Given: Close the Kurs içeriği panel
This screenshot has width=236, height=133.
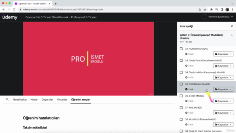Looking at the screenshot, I should [x=232, y=26].
